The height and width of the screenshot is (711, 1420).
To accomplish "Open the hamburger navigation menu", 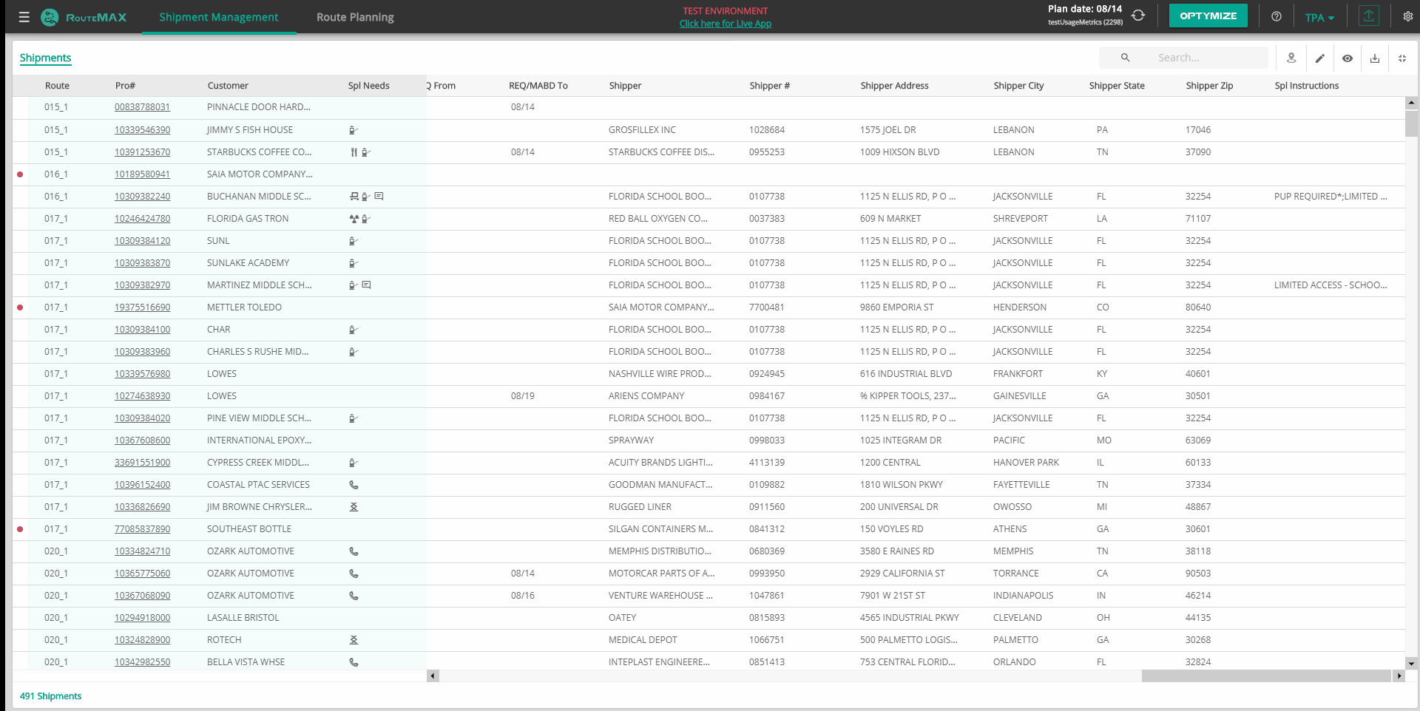I will point(24,17).
